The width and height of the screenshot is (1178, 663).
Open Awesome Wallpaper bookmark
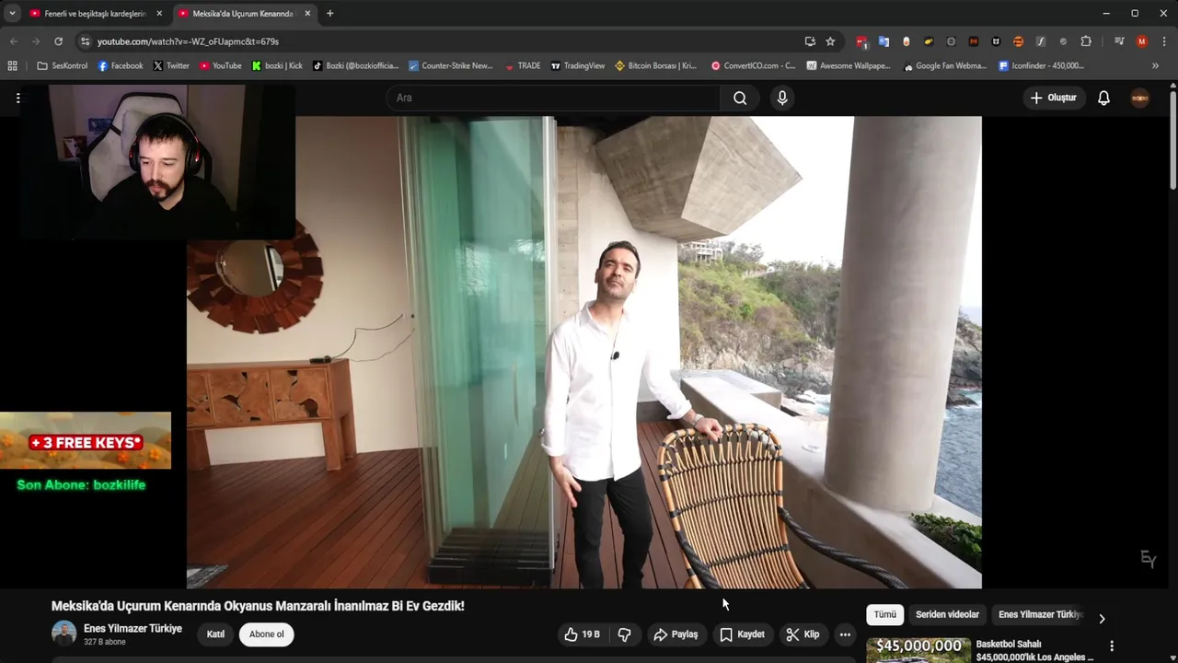coord(849,65)
